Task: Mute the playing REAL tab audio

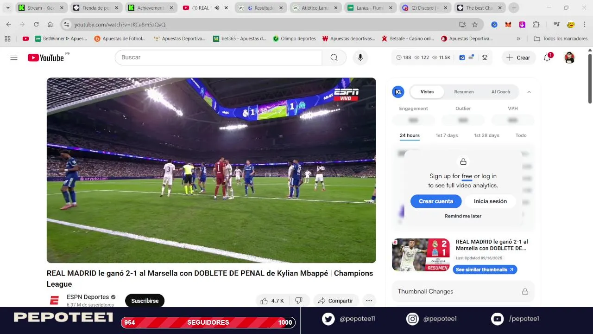Action: click(217, 8)
